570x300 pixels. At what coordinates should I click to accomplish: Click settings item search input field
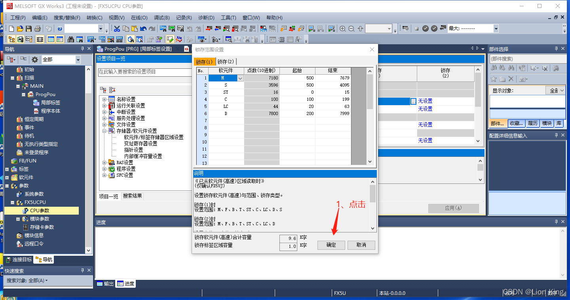(x=145, y=72)
